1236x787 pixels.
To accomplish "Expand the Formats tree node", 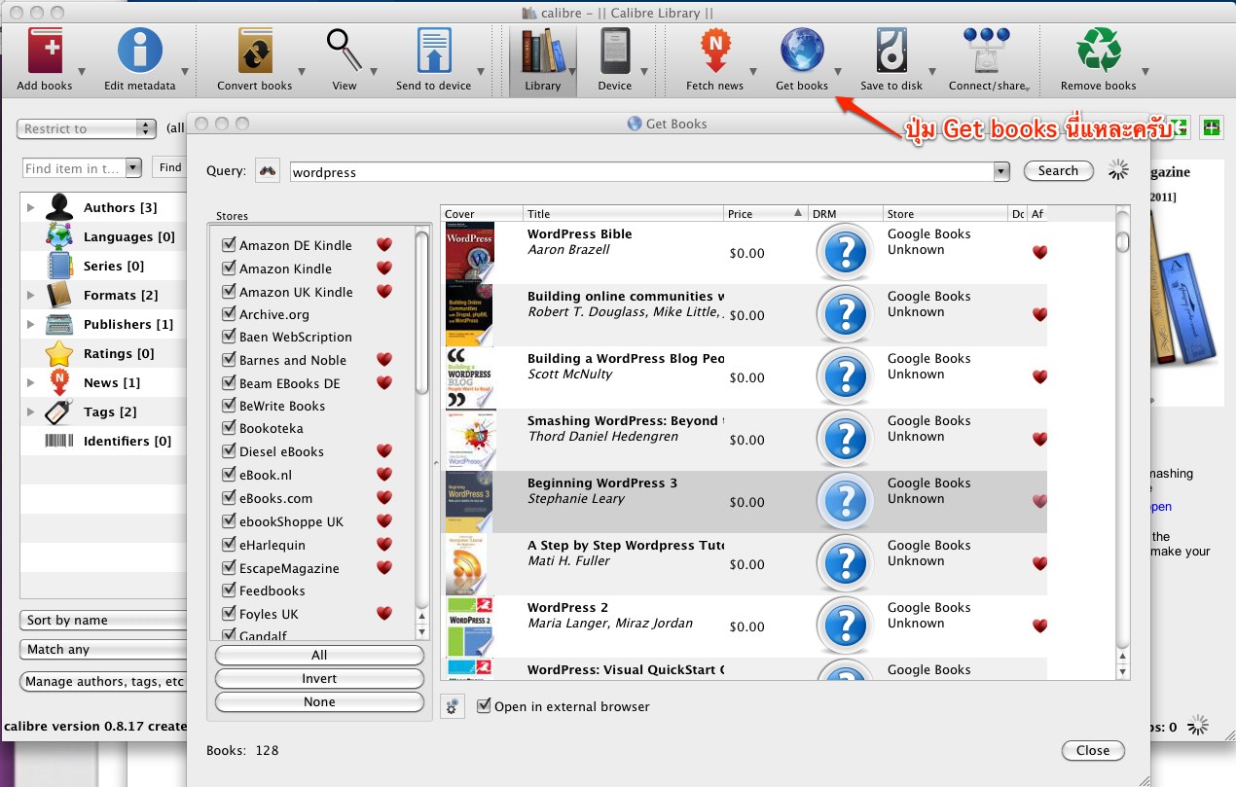I will 31,295.
